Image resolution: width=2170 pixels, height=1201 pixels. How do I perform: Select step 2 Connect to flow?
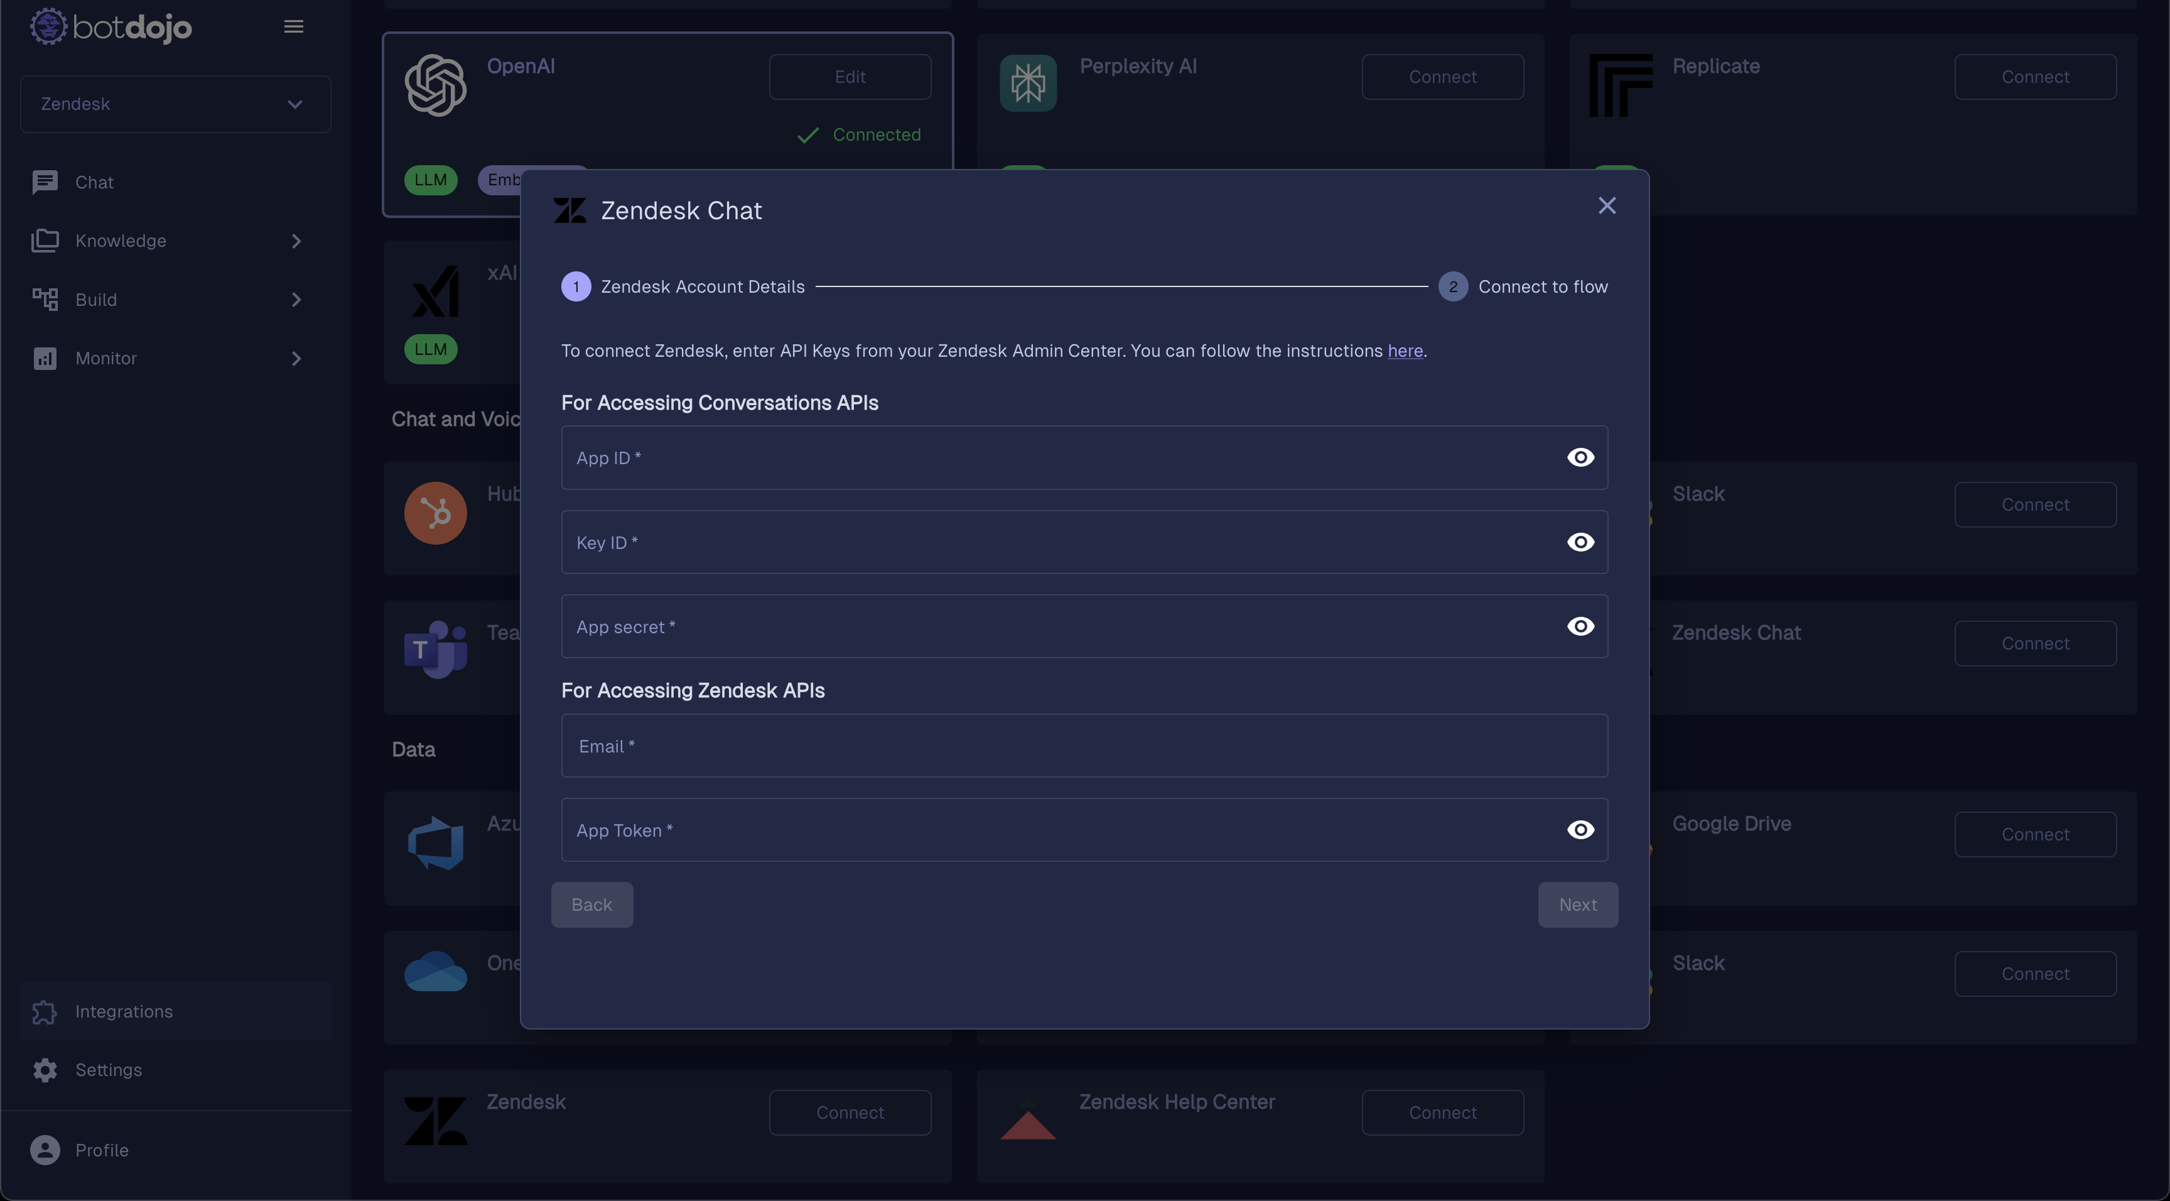[1523, 286]
